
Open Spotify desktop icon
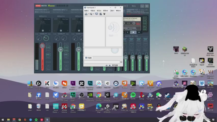point(133,96)
